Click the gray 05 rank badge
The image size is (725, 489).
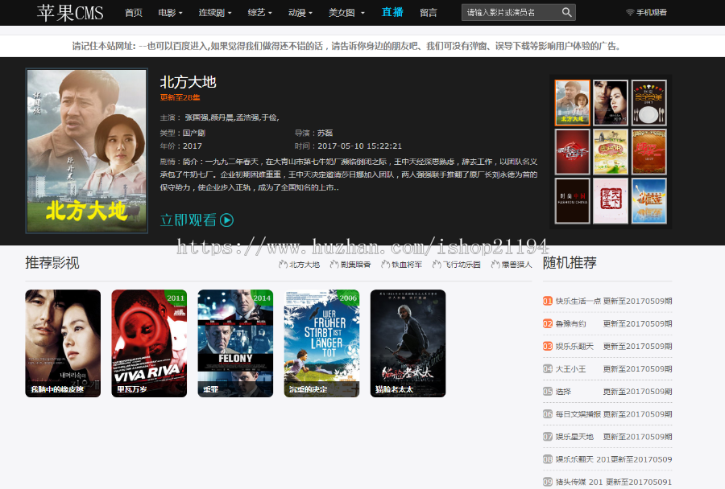(x=548, y=392)
